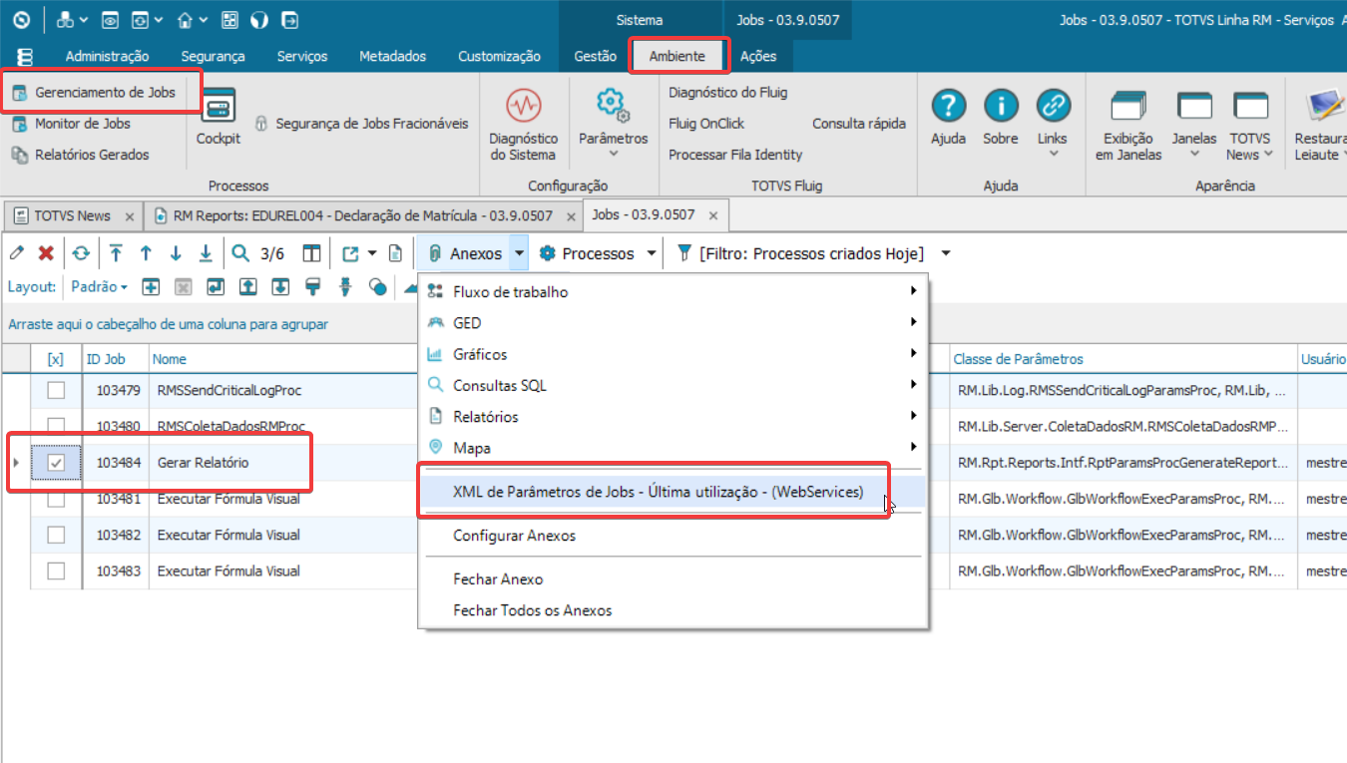The width and height of the screenshot is (1347, 763).
Task: Go to next record arrow
Action: (x=176, y=253)
